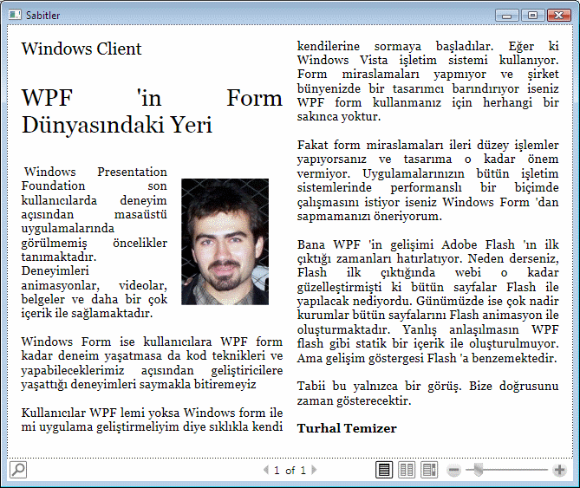The height and width of the screenshot is (488, 580).
Task: Switch to two page view mode
Action: click(407, 470)
